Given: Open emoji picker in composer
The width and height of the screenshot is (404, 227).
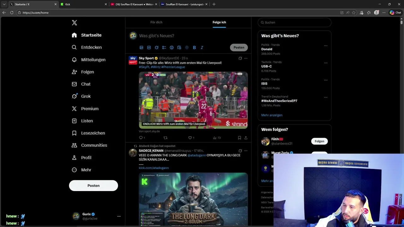Looking at the screenshot, I should [172, 48].
